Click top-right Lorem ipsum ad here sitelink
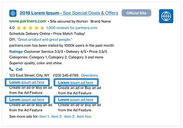The width and height of the screenshot is (183, 128). pos(76,83)
